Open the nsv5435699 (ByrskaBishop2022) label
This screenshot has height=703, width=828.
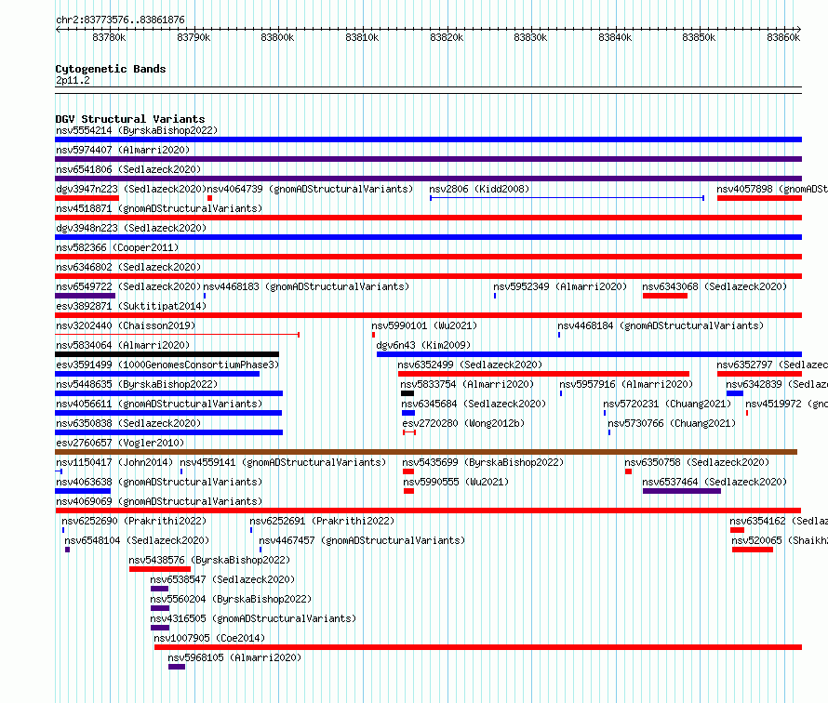pyautogui.click(x=483, y=462)
